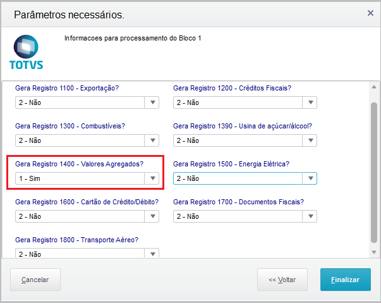Open the Registro 1600 Cartão de Crédito/Débito dropdown
Screen dimensions: 381x303
pyautogui.click(x=152, y=216)
